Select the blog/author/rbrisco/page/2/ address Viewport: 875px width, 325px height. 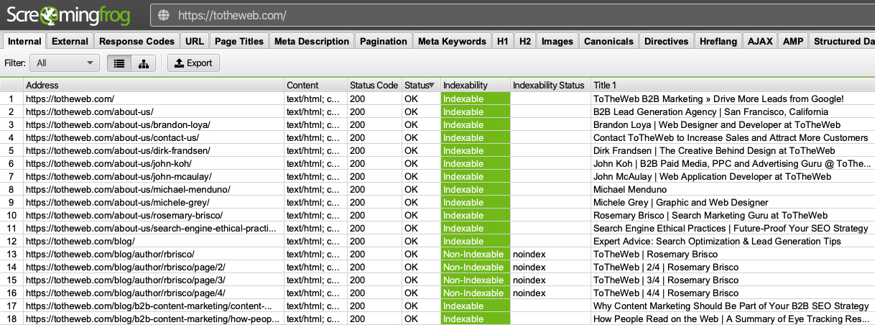click(x=154, y=267)
